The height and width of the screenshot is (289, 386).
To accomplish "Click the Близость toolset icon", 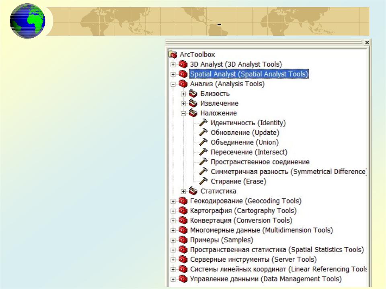I will (193, 94).
